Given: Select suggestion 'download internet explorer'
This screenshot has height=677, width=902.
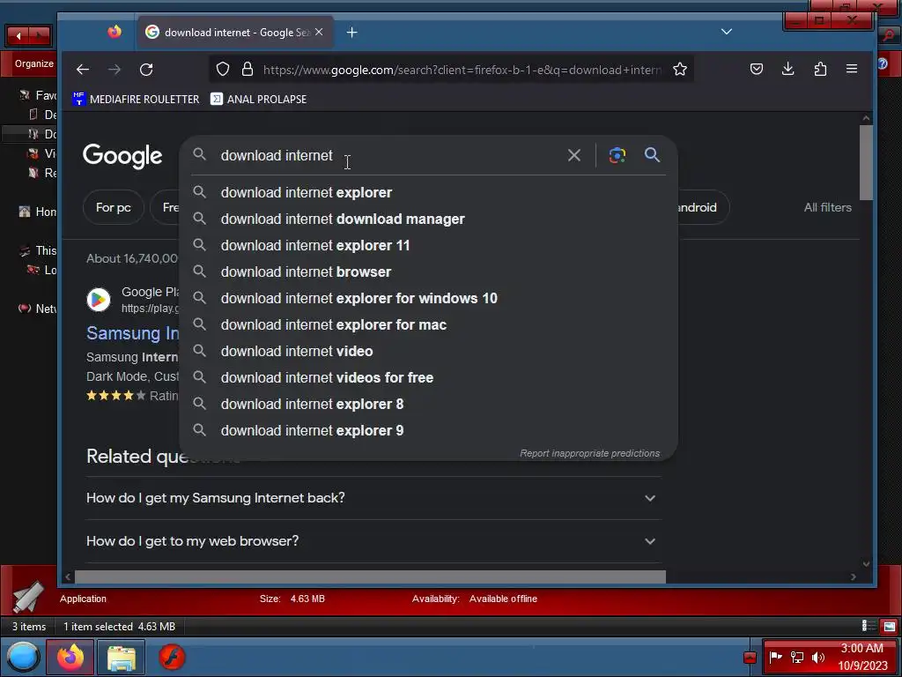Looking at the screenshot, I should coord(429,192).
